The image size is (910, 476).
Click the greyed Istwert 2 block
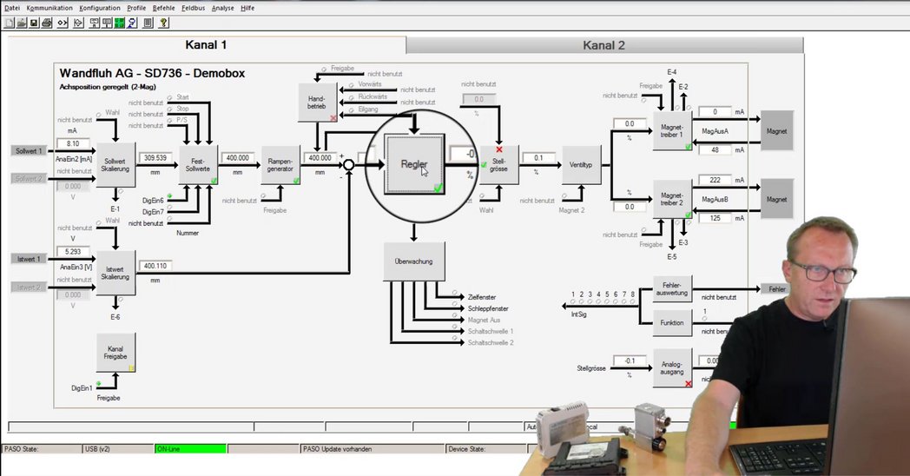[x=29, y=288]
